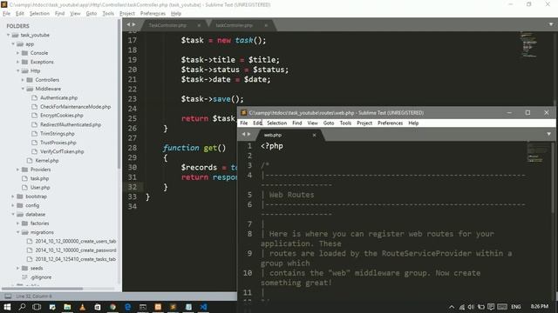
Task: Expand the Console folder
Action: click(17, 53)
